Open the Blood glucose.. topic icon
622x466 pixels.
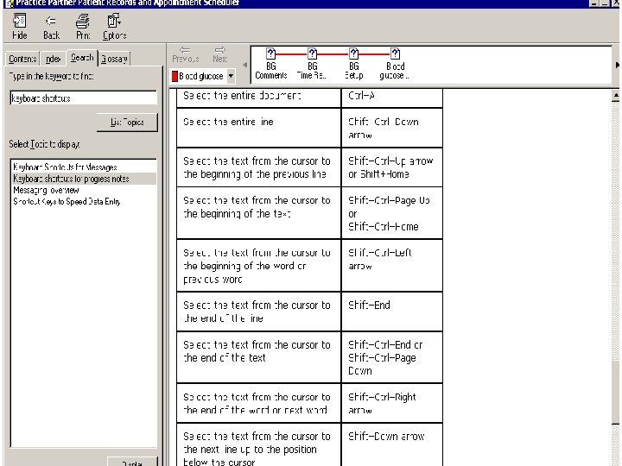pyautogui.click(x=395, y=63)
